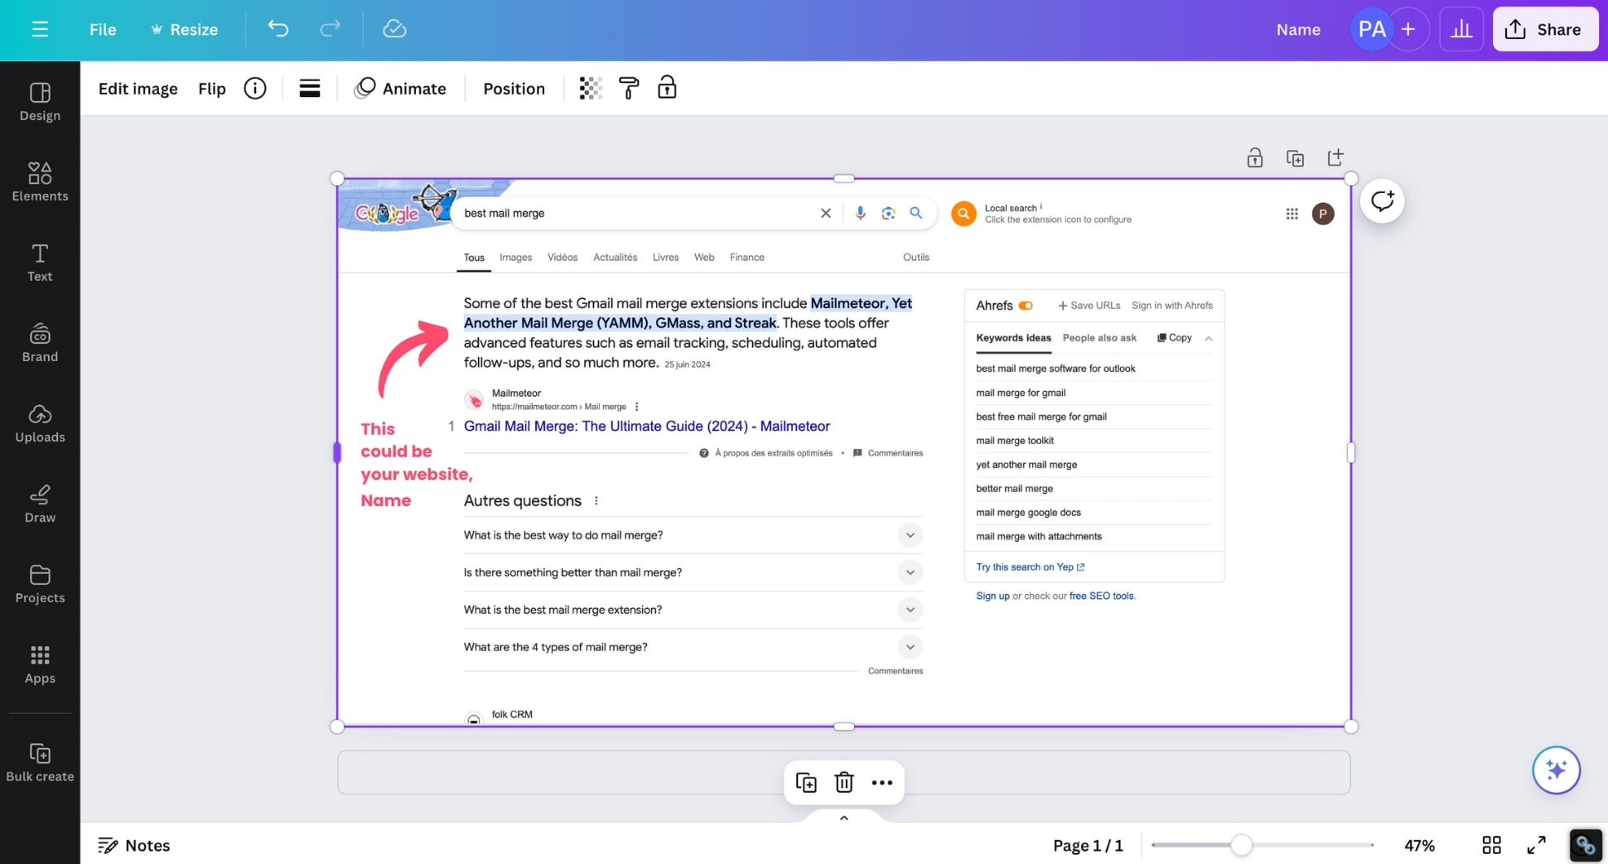Expand page thumbnails chevron
Screen dimensions: 1608x864
844,818
